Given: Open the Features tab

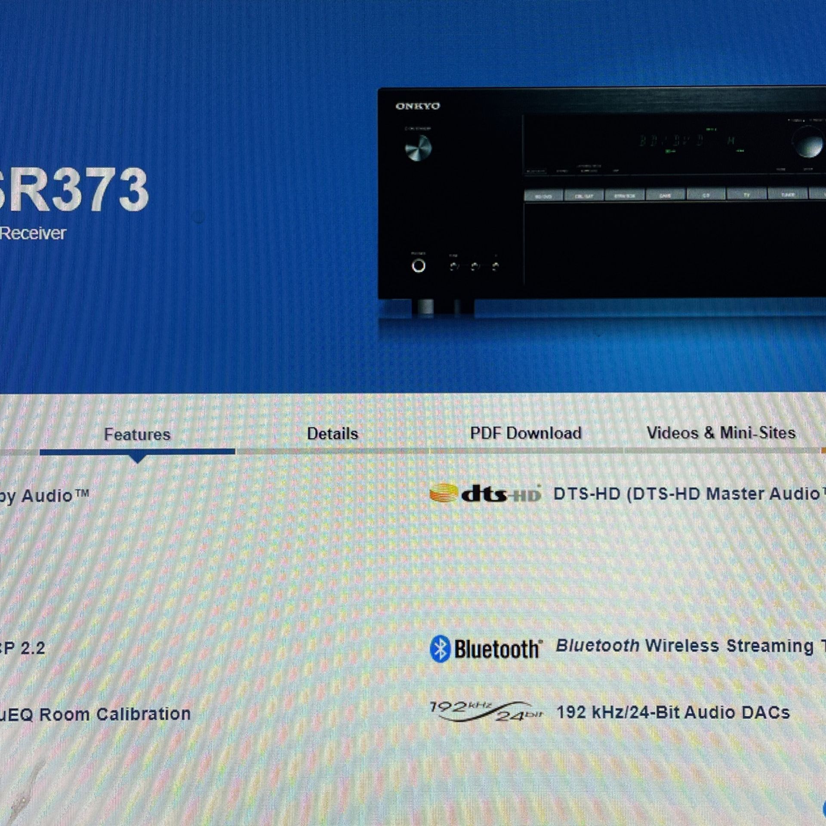Looking at the screenshot, I should tap(137, 434).
